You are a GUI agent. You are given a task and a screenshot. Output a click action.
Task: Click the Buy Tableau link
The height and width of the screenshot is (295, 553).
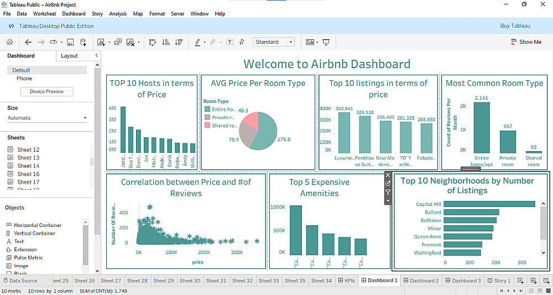point(515,26)
